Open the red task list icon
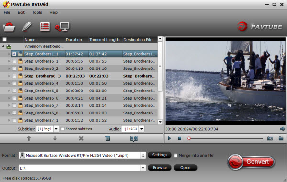The image size is (287, 182). (45, 26)
